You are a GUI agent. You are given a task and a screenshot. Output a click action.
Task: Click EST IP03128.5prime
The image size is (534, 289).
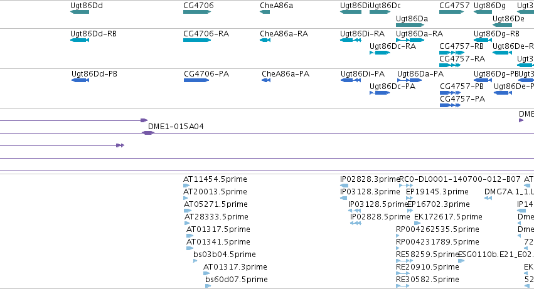355,211
